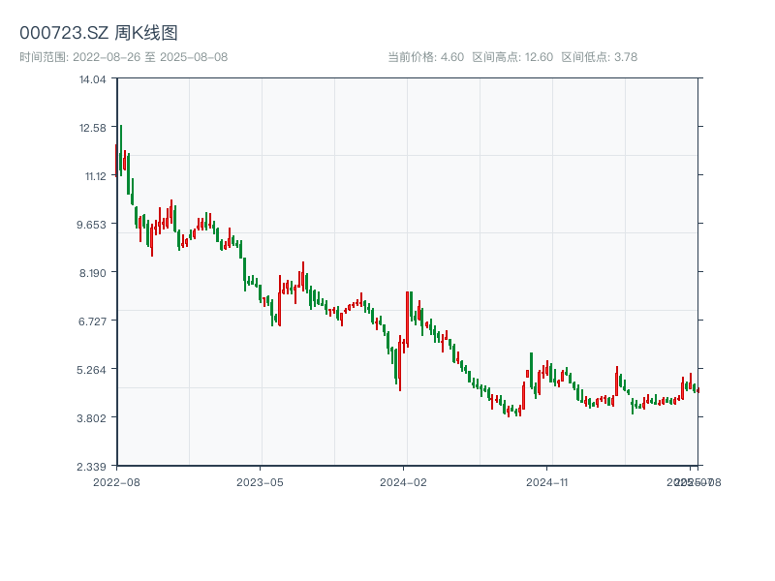
Task: Click the 9.653 y-axis label
Action: tap(92, 225)
